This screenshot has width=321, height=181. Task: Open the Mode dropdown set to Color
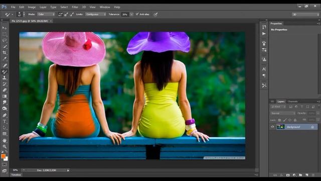point(46,15)
